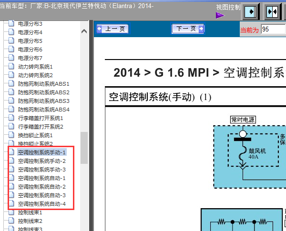
Task: Open 空调控制系统手动-2 page
Action: [x=42, y=161]
